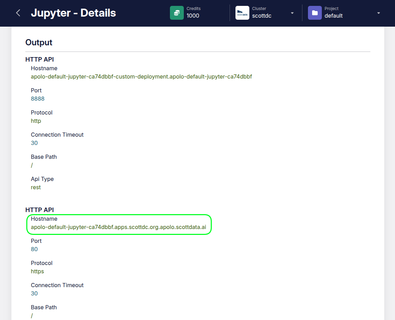Click the green credits coin icon
The image size is (395, 320).
[x=177, y=13]
